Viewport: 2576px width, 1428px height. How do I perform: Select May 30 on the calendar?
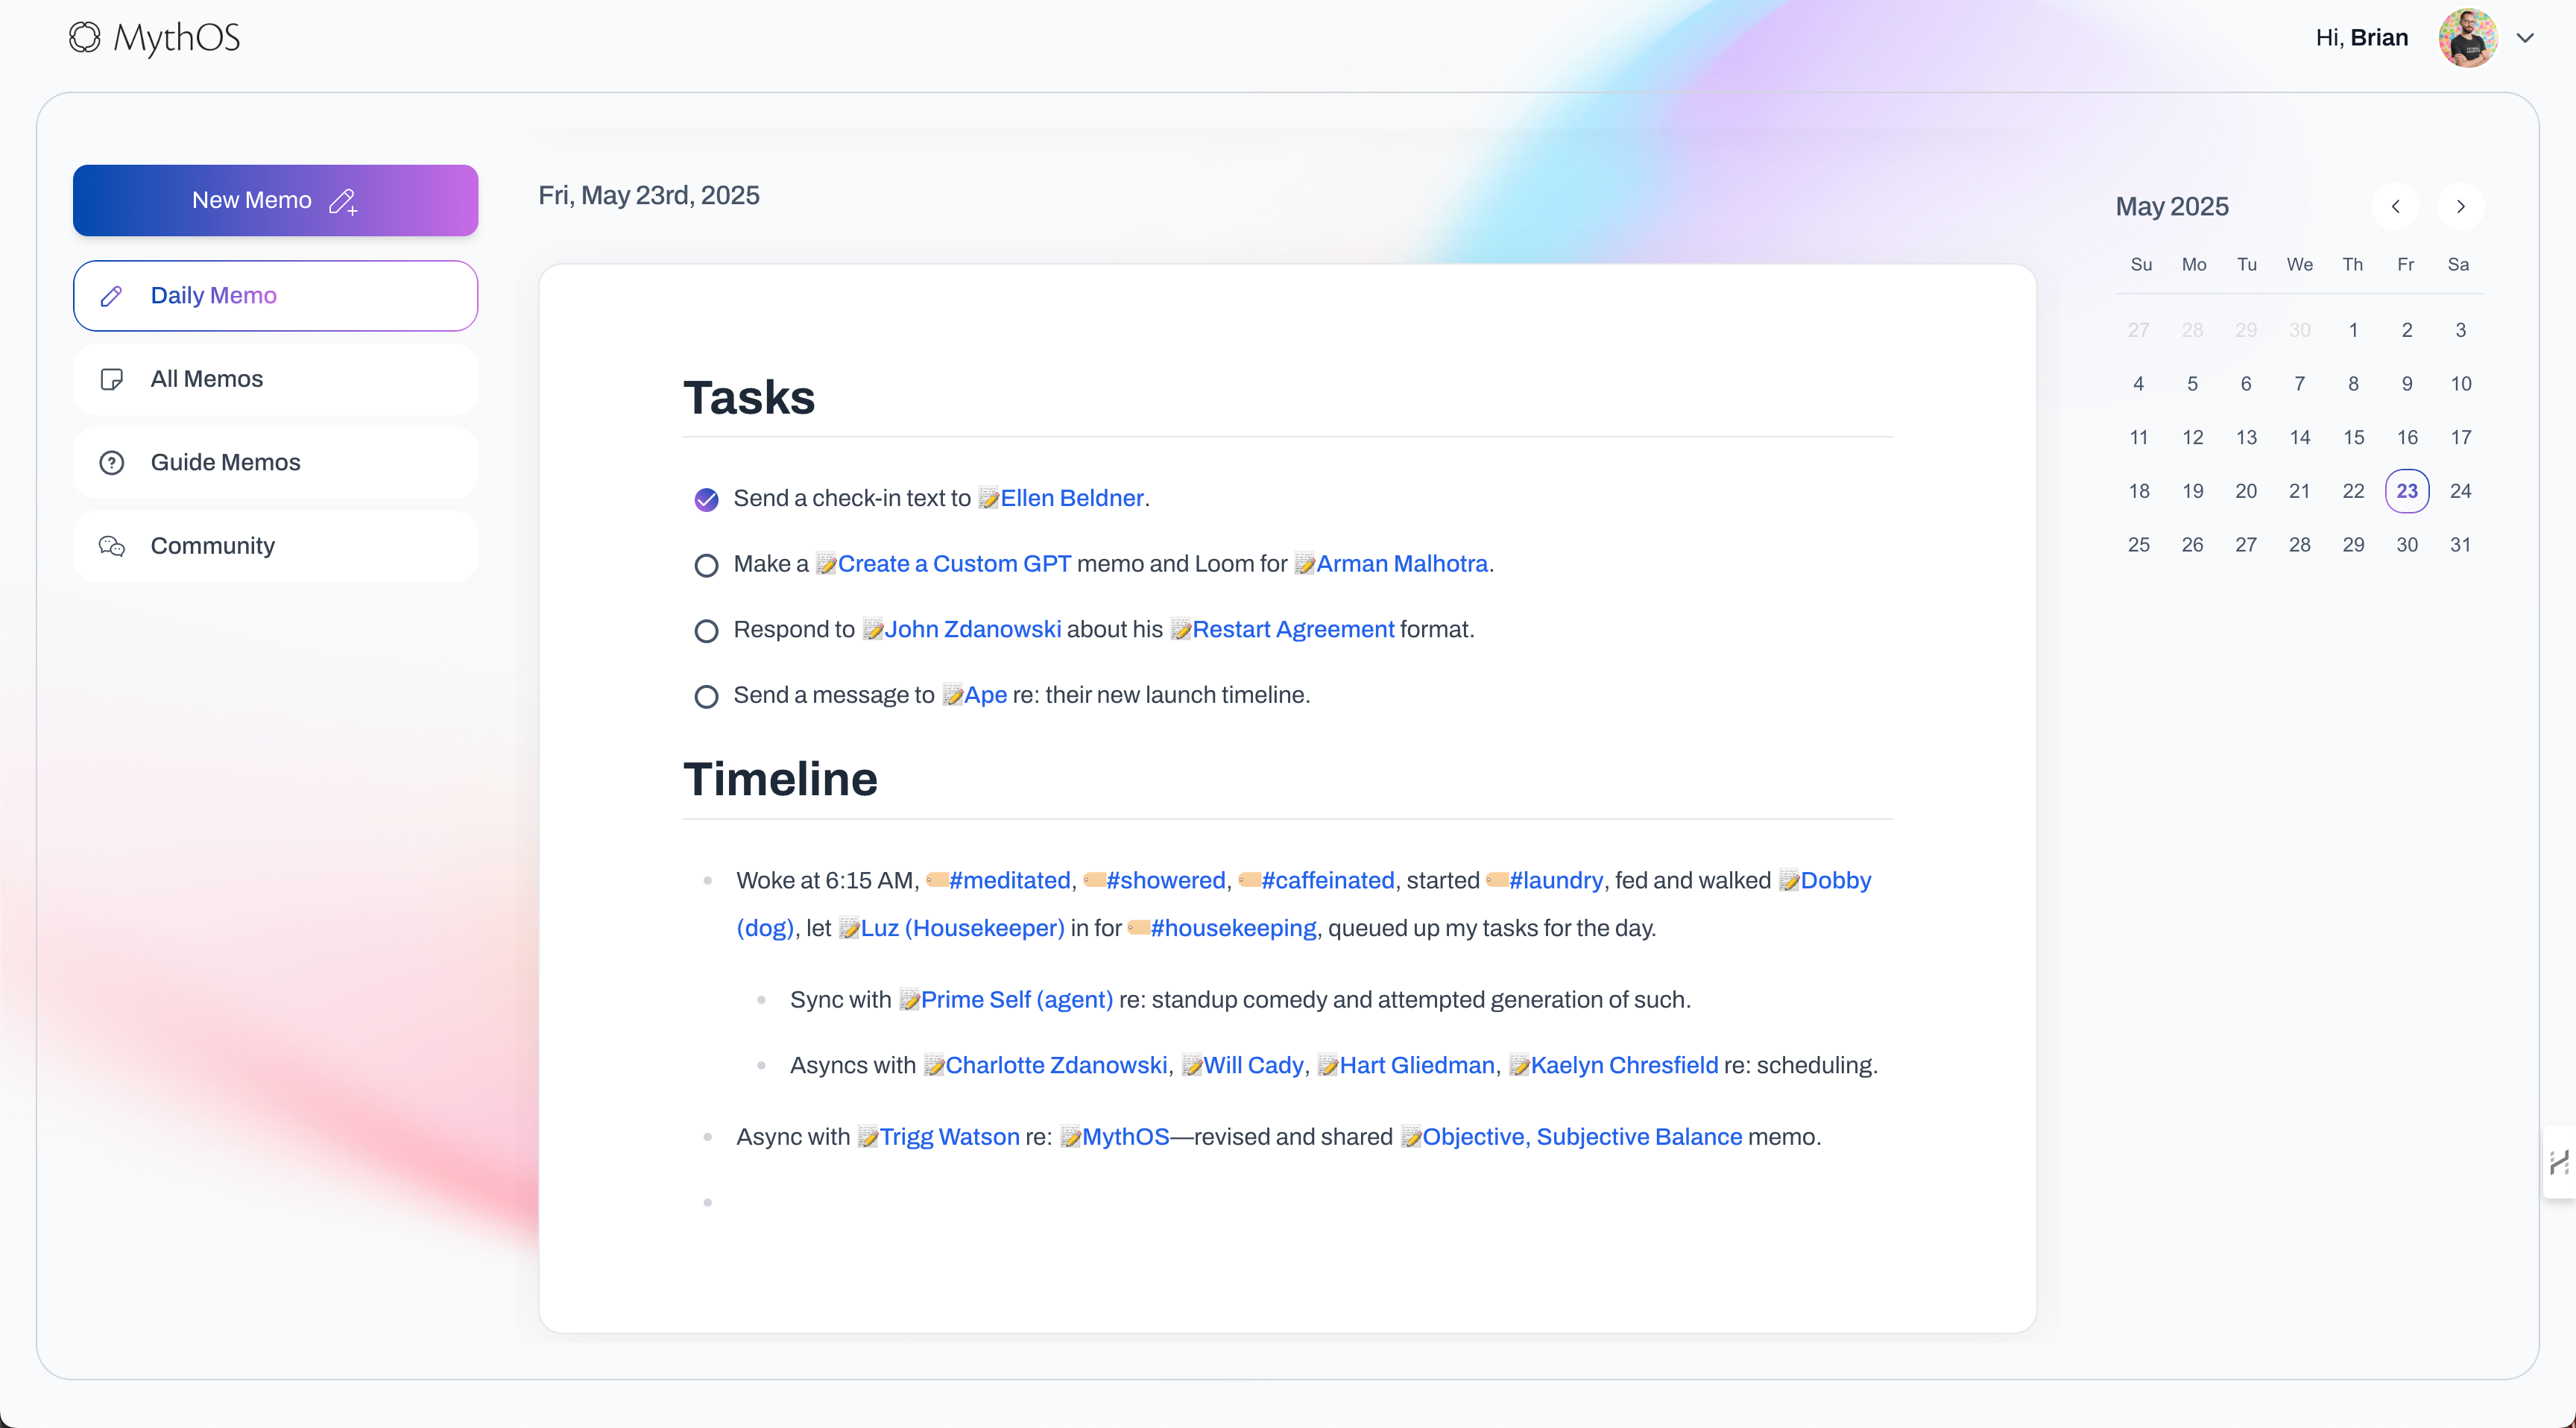coord(2407,545)
